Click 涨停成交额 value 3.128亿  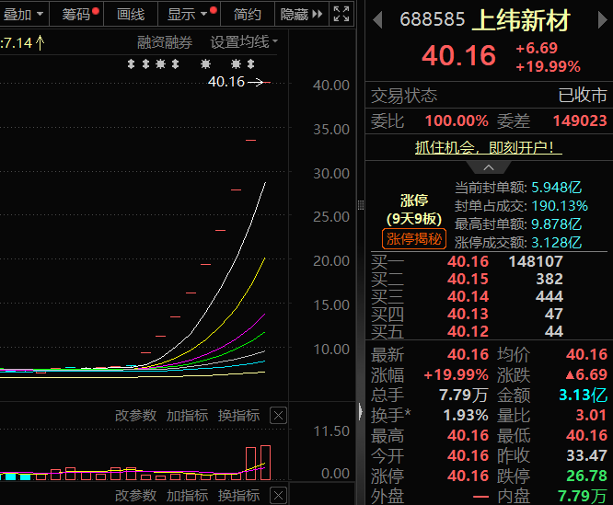(x=557, y=243)
